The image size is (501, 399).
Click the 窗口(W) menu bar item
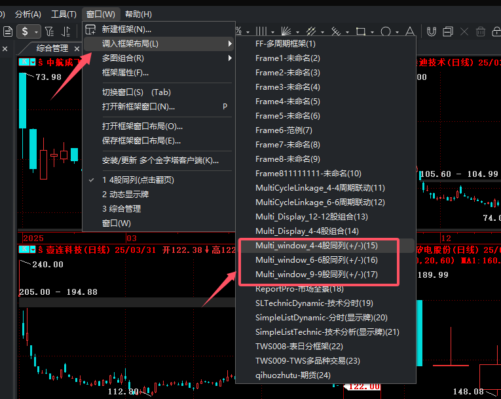point(101,14)
